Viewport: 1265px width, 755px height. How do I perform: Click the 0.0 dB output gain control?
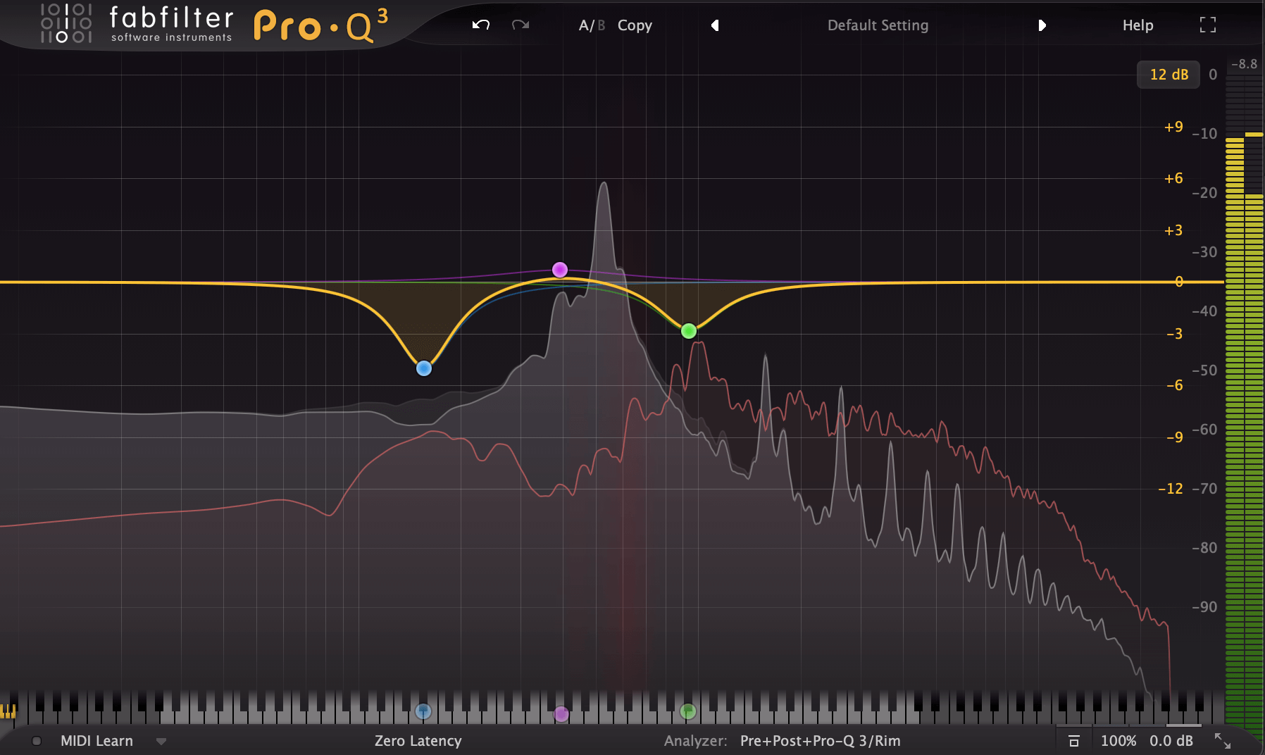point(1171,740)
